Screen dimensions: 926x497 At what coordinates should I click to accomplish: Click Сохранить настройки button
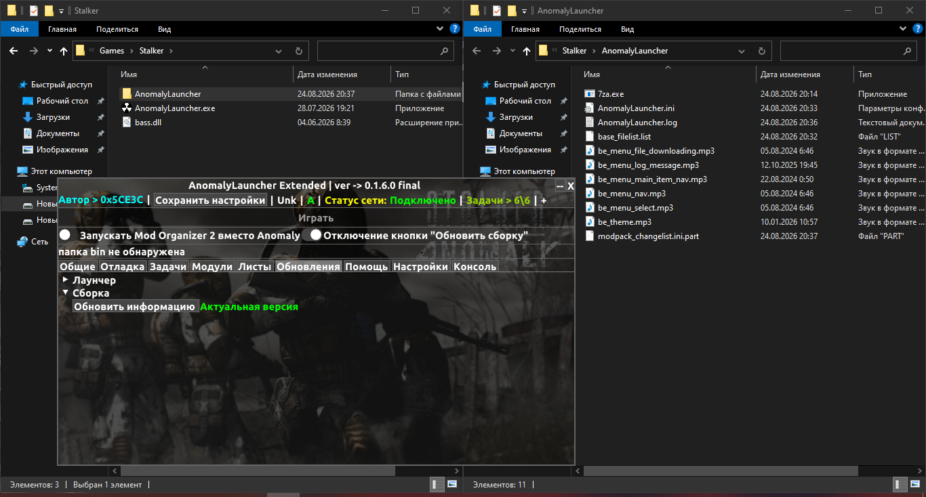(x=210, y=200)
